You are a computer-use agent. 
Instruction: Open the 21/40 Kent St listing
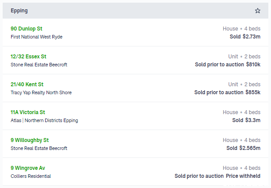click(x=27, y=84)
